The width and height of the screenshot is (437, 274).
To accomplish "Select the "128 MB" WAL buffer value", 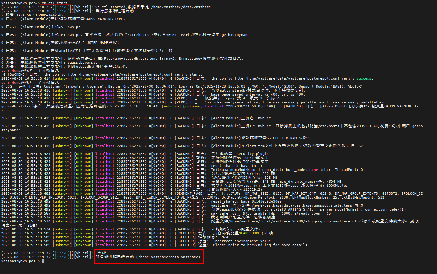I will (x=271, y=178).
